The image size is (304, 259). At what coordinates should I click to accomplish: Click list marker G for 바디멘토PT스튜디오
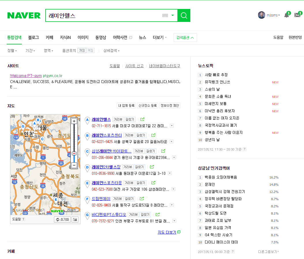coord(87,215)
